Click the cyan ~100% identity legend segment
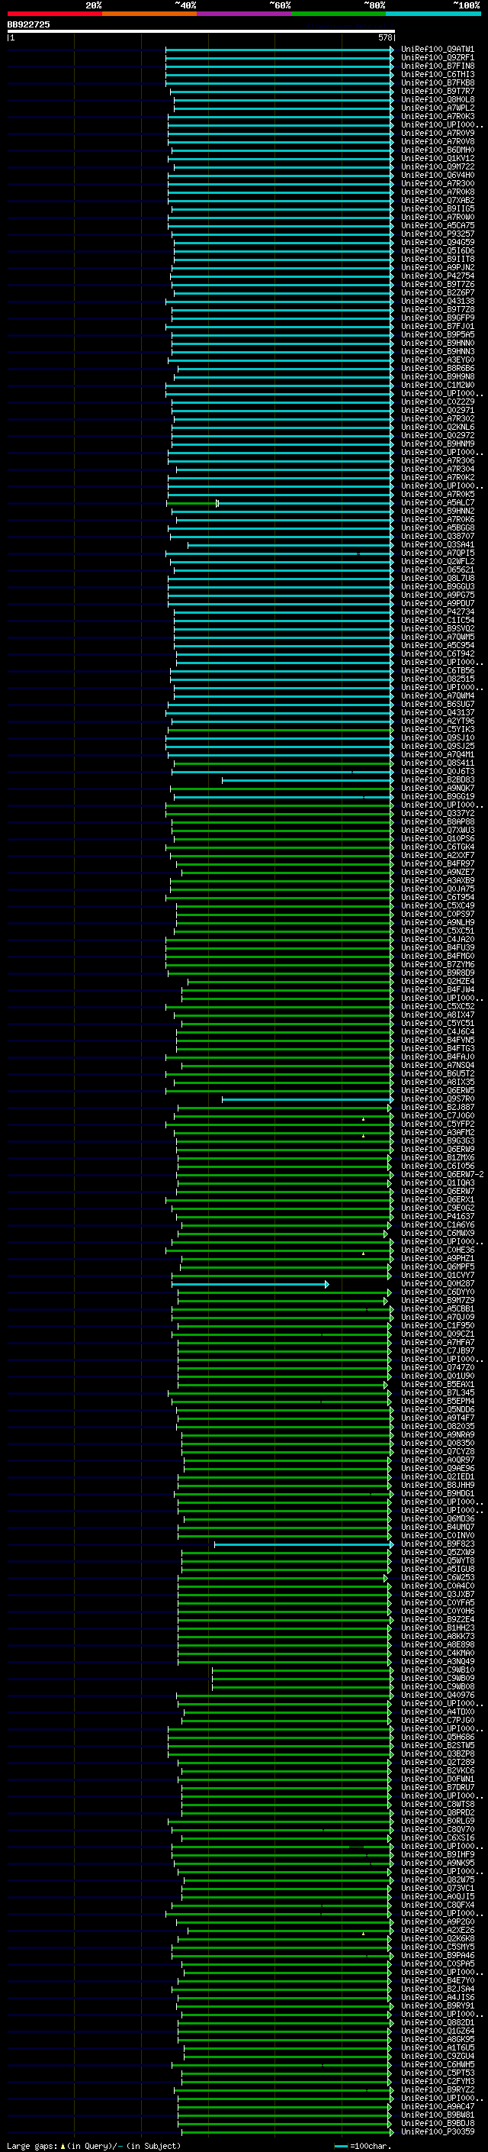Viewport: 488px width, 2152px height. tap(433, 14)
